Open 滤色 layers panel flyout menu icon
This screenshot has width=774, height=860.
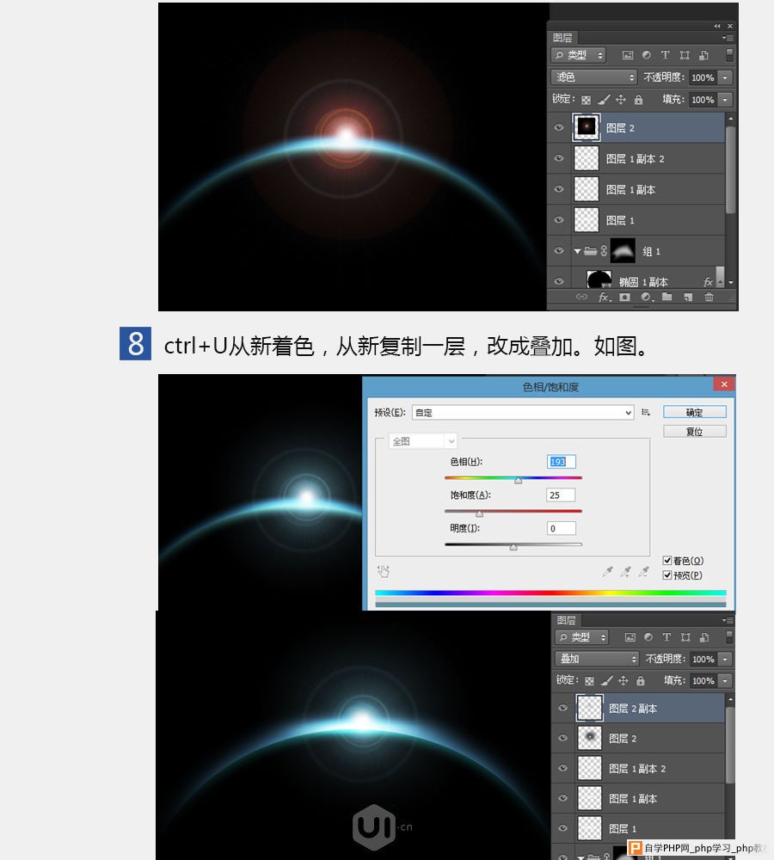[x=728, y=37]
